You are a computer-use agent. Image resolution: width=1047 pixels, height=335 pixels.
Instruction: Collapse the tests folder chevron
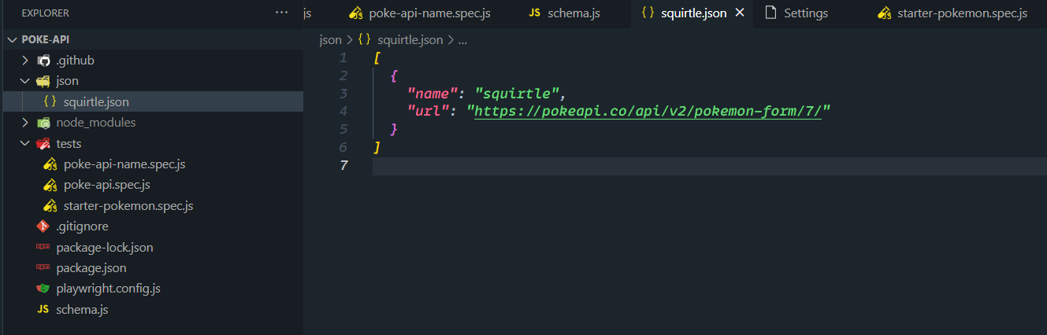point(25,144)
